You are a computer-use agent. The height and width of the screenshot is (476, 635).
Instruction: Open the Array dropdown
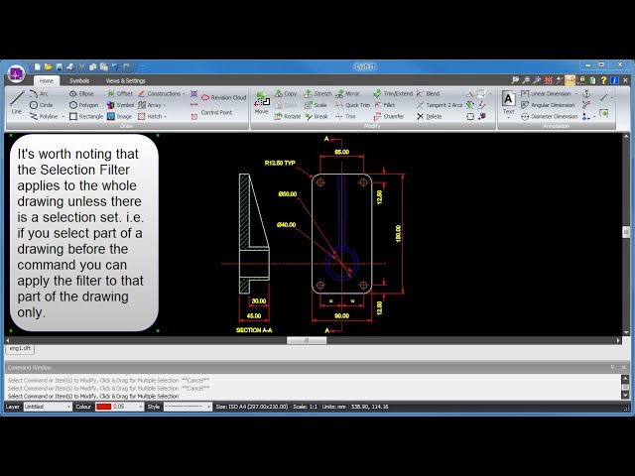pos(165,105)
